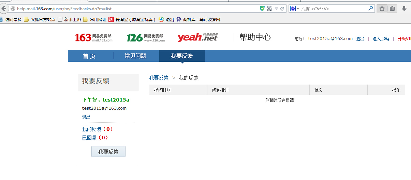411x180 pixels.
Task: Open 我的反馈 (0) sidebar link
Action: (97, 129)
